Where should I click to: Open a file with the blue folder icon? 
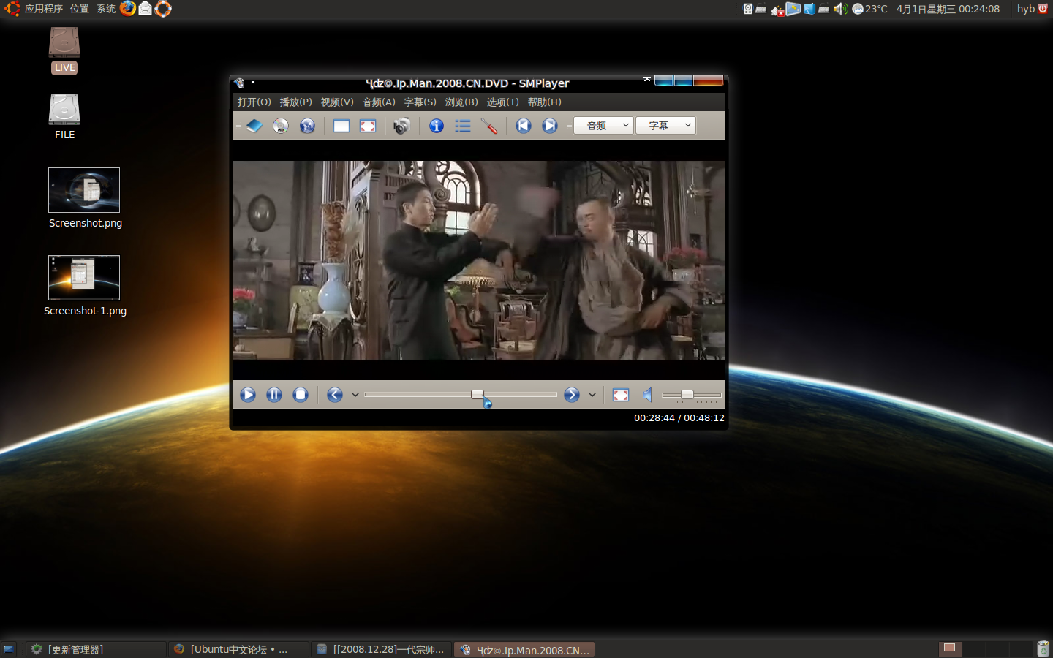pos(254,126)
